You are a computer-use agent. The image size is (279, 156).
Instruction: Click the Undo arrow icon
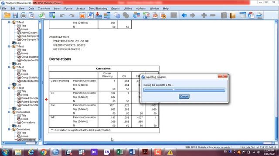coord(62,16)
